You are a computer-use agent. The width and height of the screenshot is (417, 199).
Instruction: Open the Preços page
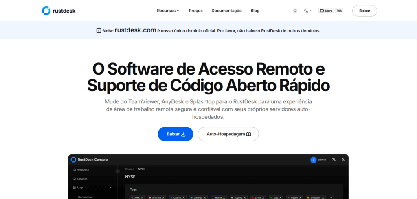click(196, 11)
